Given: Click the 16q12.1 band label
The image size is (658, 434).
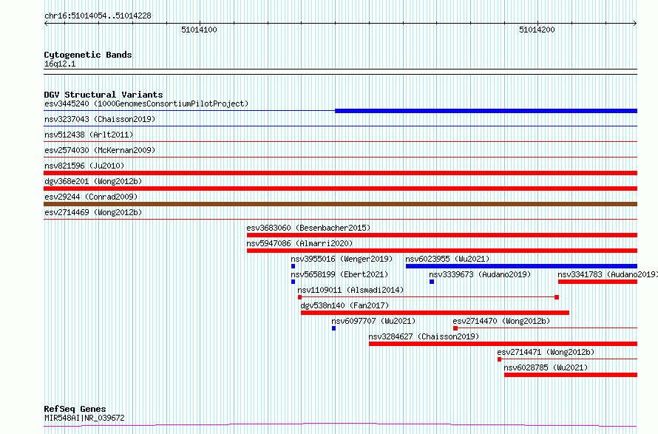Looking at the screenshot, I should click(60, 64).
